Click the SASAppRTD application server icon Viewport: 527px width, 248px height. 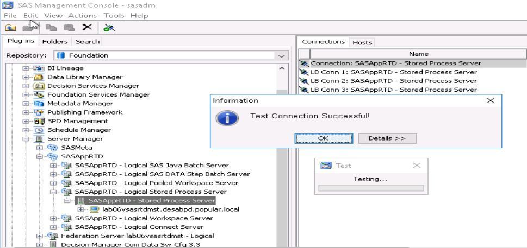(x=52, y=156)
